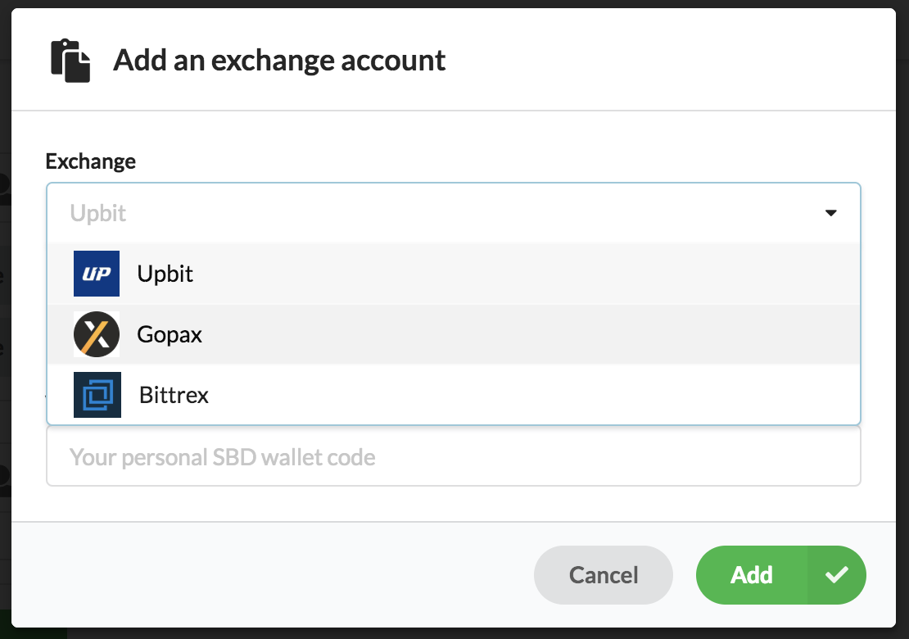Click the Exchange select box showing Upbit placeholder

point(409,213)
